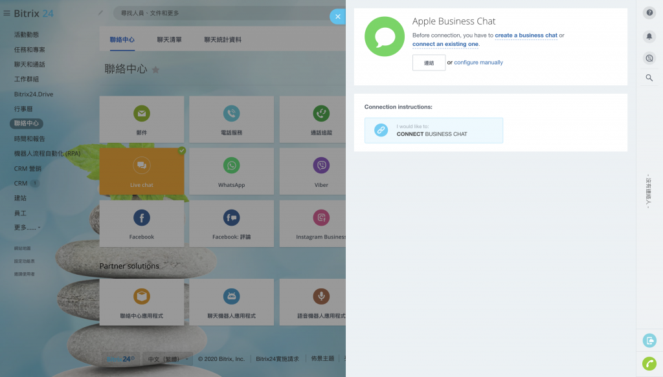Click the 'configure manually' link
663x377 pixels.
pos(478,63)
